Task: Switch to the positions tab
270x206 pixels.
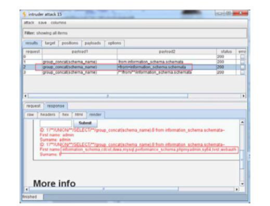Action: click(x=70, y=43)
